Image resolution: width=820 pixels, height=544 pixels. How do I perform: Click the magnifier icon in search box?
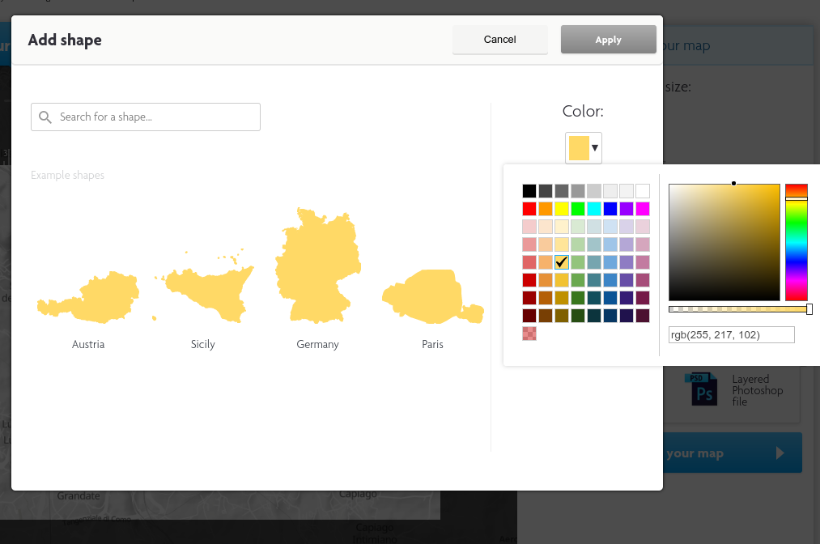[45, 117]
